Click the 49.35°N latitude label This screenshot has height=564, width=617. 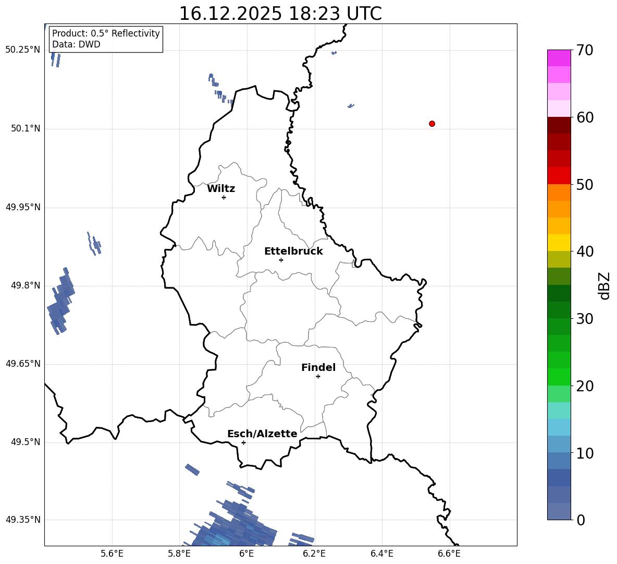(x=23, y=520)
